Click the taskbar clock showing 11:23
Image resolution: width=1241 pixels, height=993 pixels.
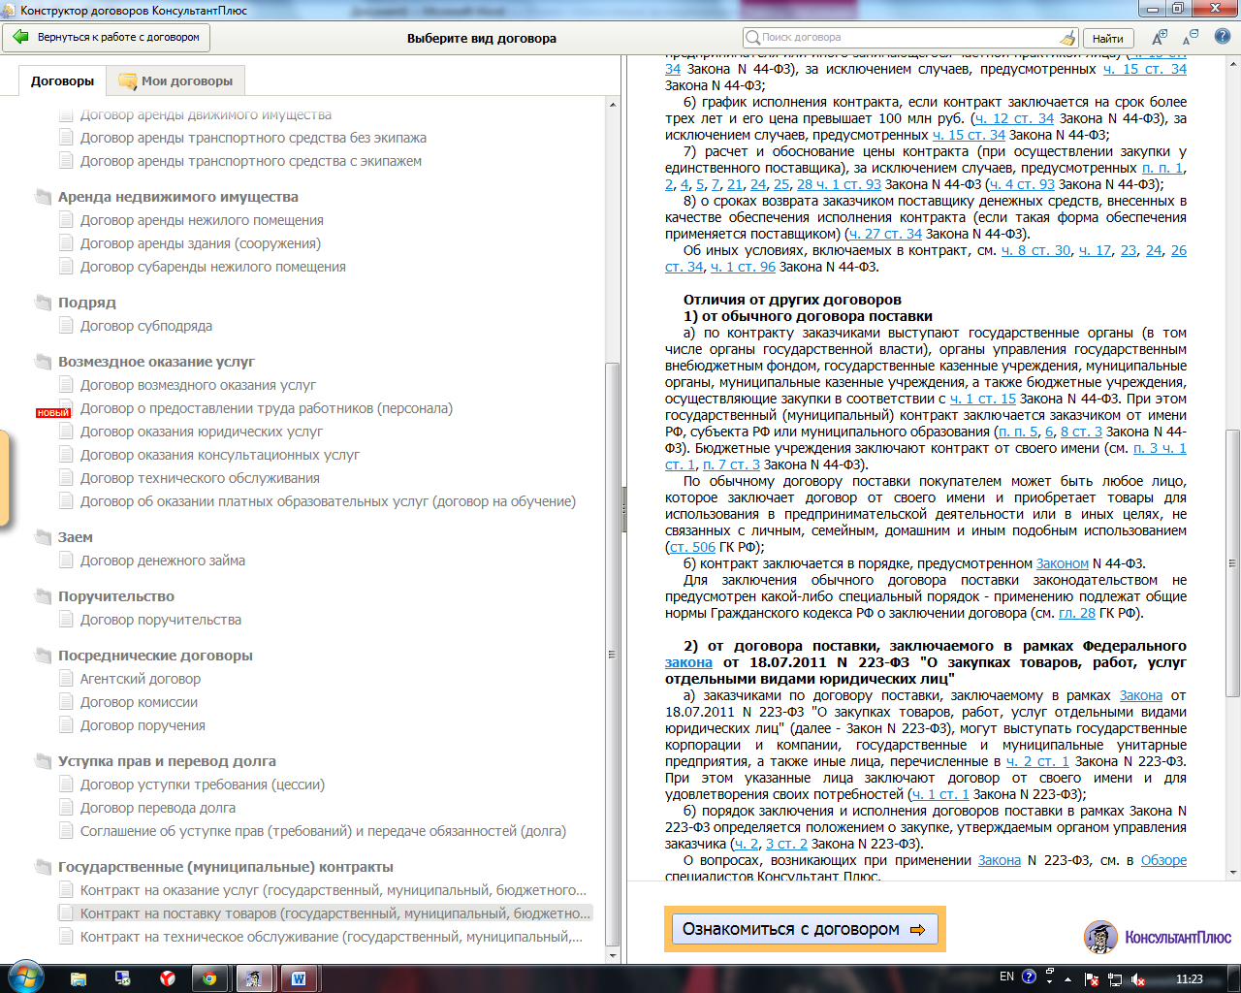click(x=1189, y=979)
